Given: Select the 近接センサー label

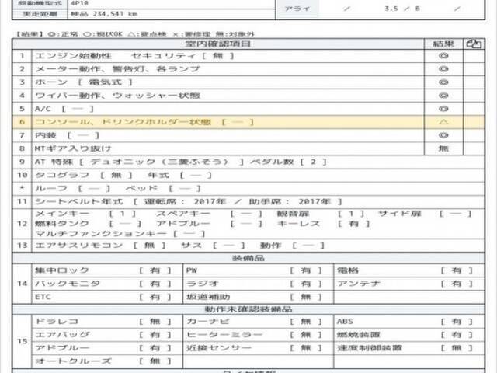Looking at the screenshot, I should [219, 348].
